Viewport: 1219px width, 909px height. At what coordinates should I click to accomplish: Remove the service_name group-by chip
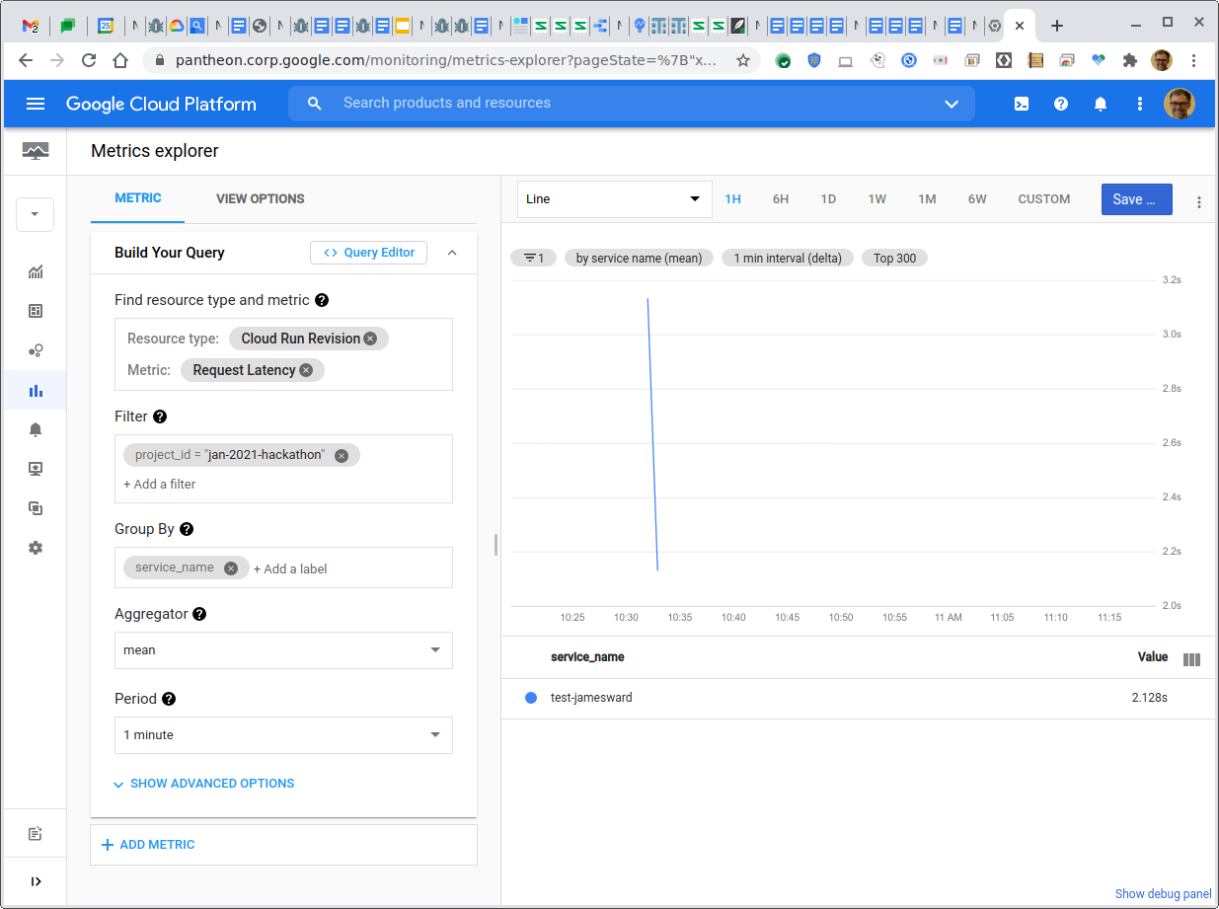(x=231, y=568)
